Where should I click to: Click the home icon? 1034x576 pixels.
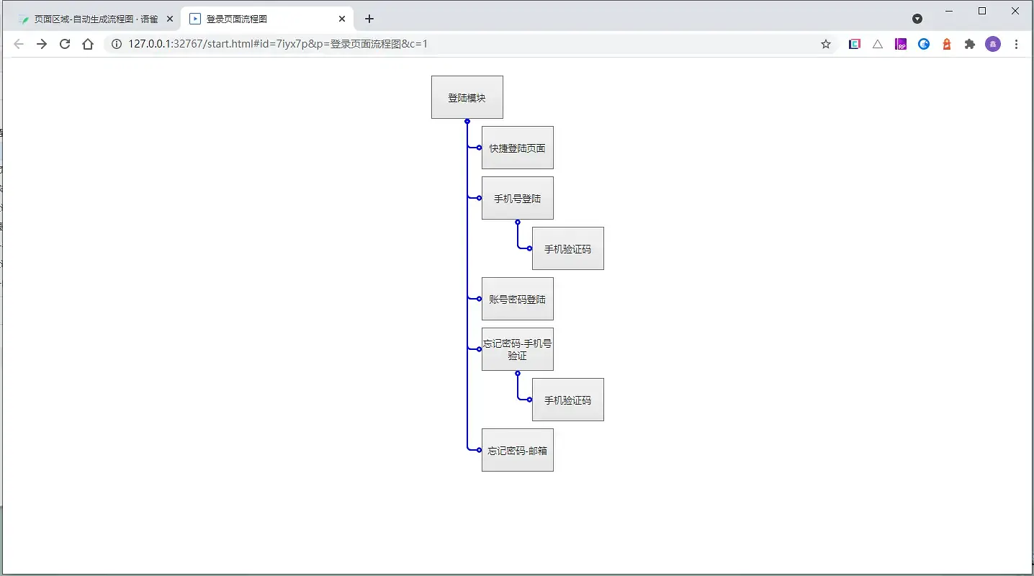[88, 44]
